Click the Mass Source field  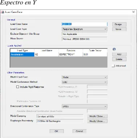(85, 39)
